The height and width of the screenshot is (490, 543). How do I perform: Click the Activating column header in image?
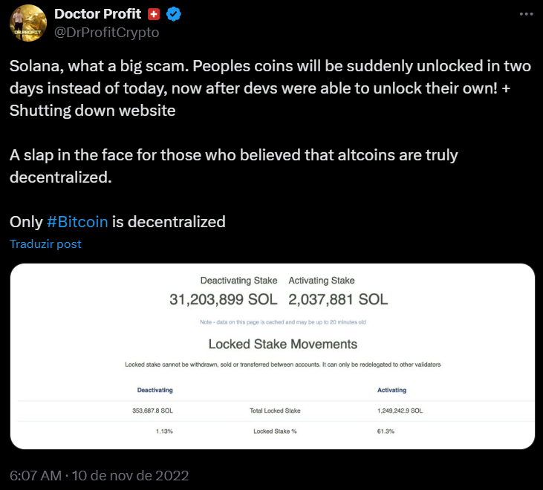tap(391, 390)
